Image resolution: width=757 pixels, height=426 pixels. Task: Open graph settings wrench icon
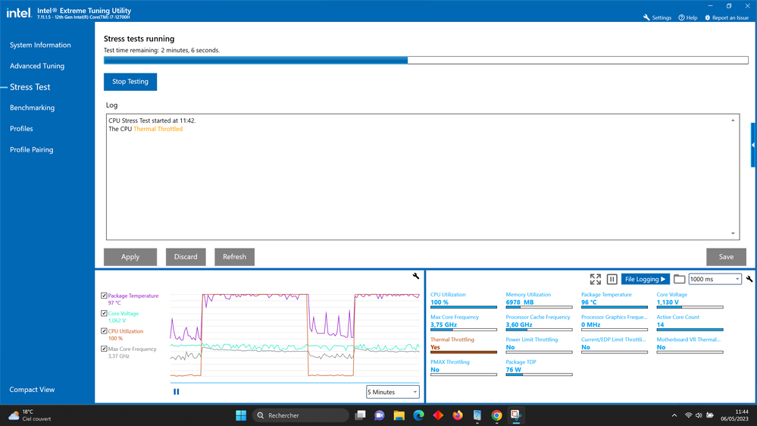416,276
